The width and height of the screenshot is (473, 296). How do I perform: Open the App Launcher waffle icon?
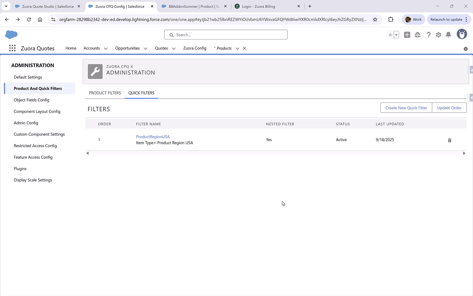pos(12,48)
